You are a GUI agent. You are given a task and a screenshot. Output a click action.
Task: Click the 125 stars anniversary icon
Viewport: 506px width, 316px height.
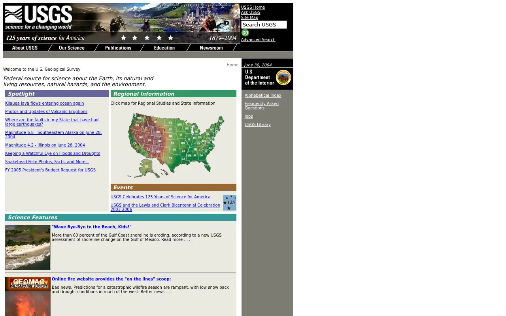(230, 202)
